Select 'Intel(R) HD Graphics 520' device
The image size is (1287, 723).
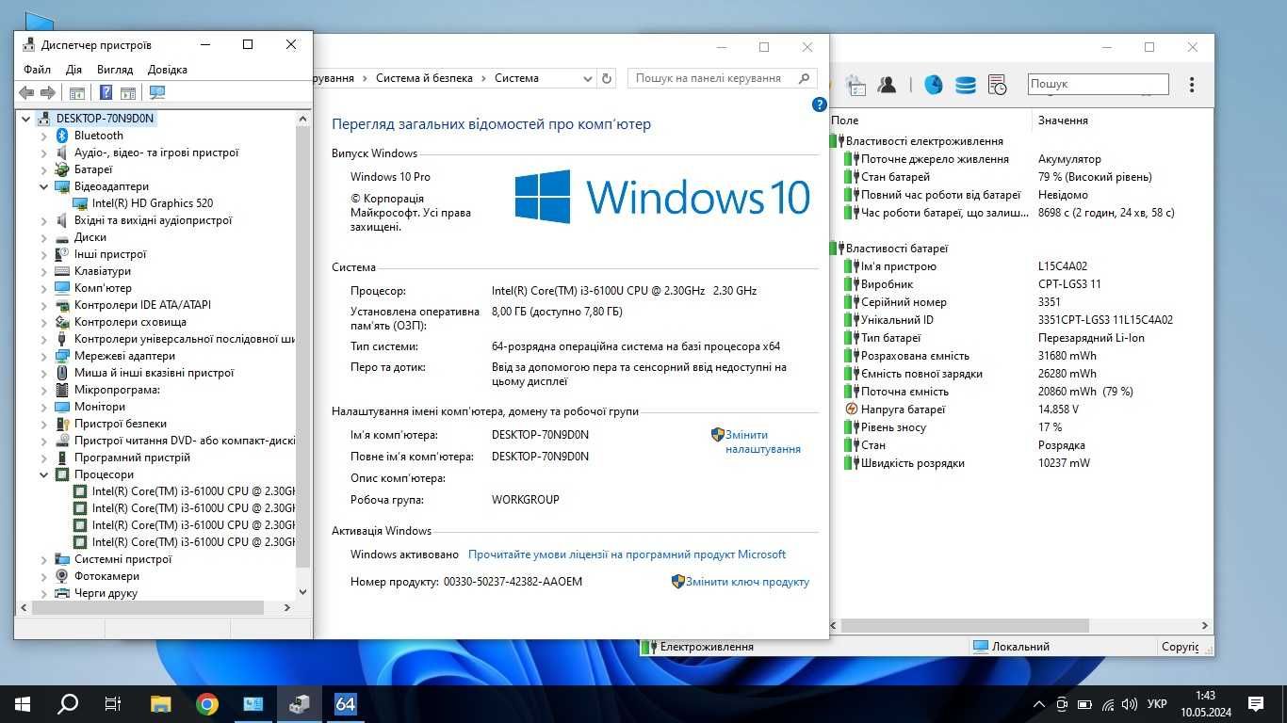[153, 203]
